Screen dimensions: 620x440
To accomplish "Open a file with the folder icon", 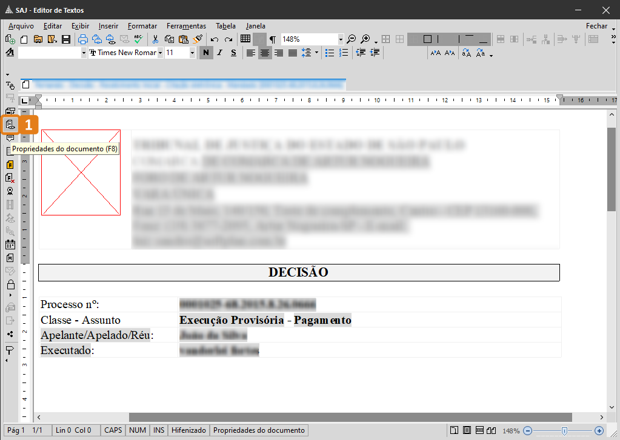I will point(38,39).
